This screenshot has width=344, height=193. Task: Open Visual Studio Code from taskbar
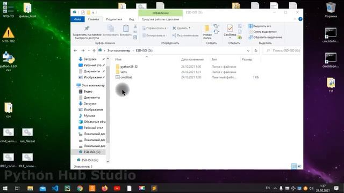tap(55, 188)
